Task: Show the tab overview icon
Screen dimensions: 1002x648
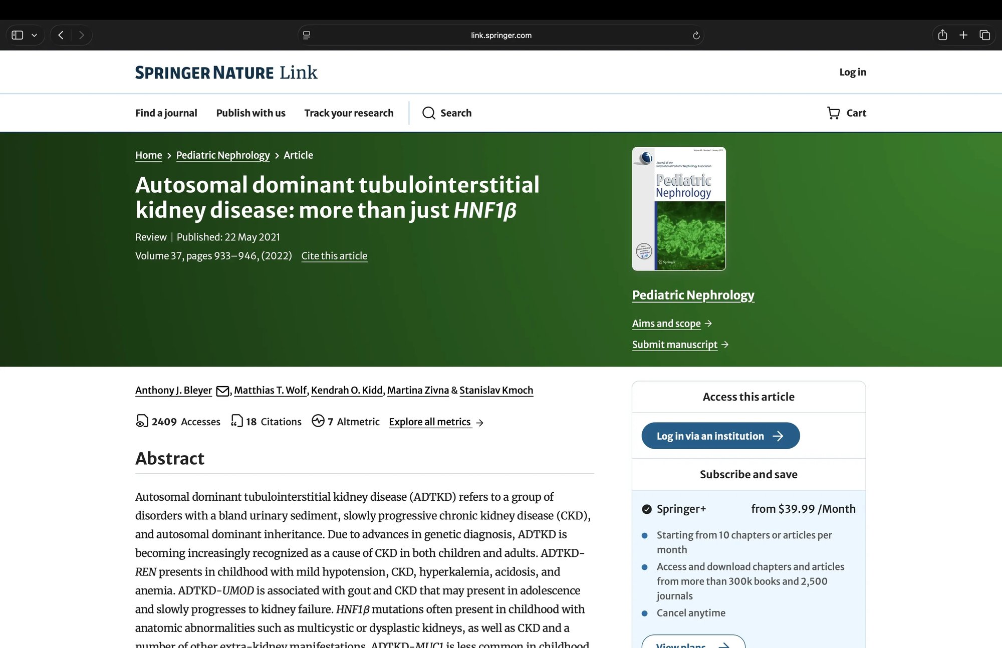Action: pyautogui.click(x=984, y=35)
